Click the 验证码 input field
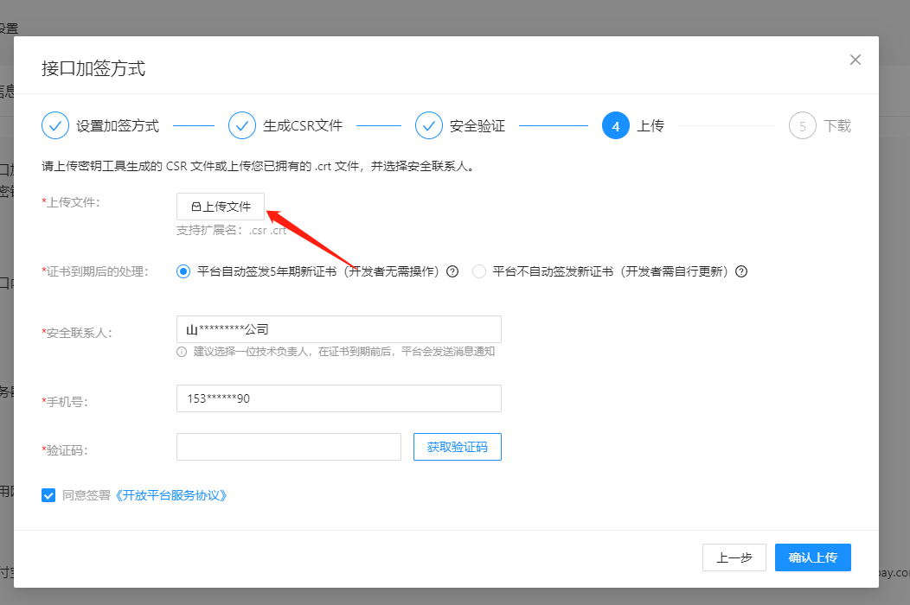The width and height of the screenshot is (910, 605). (x=288, y=447)
